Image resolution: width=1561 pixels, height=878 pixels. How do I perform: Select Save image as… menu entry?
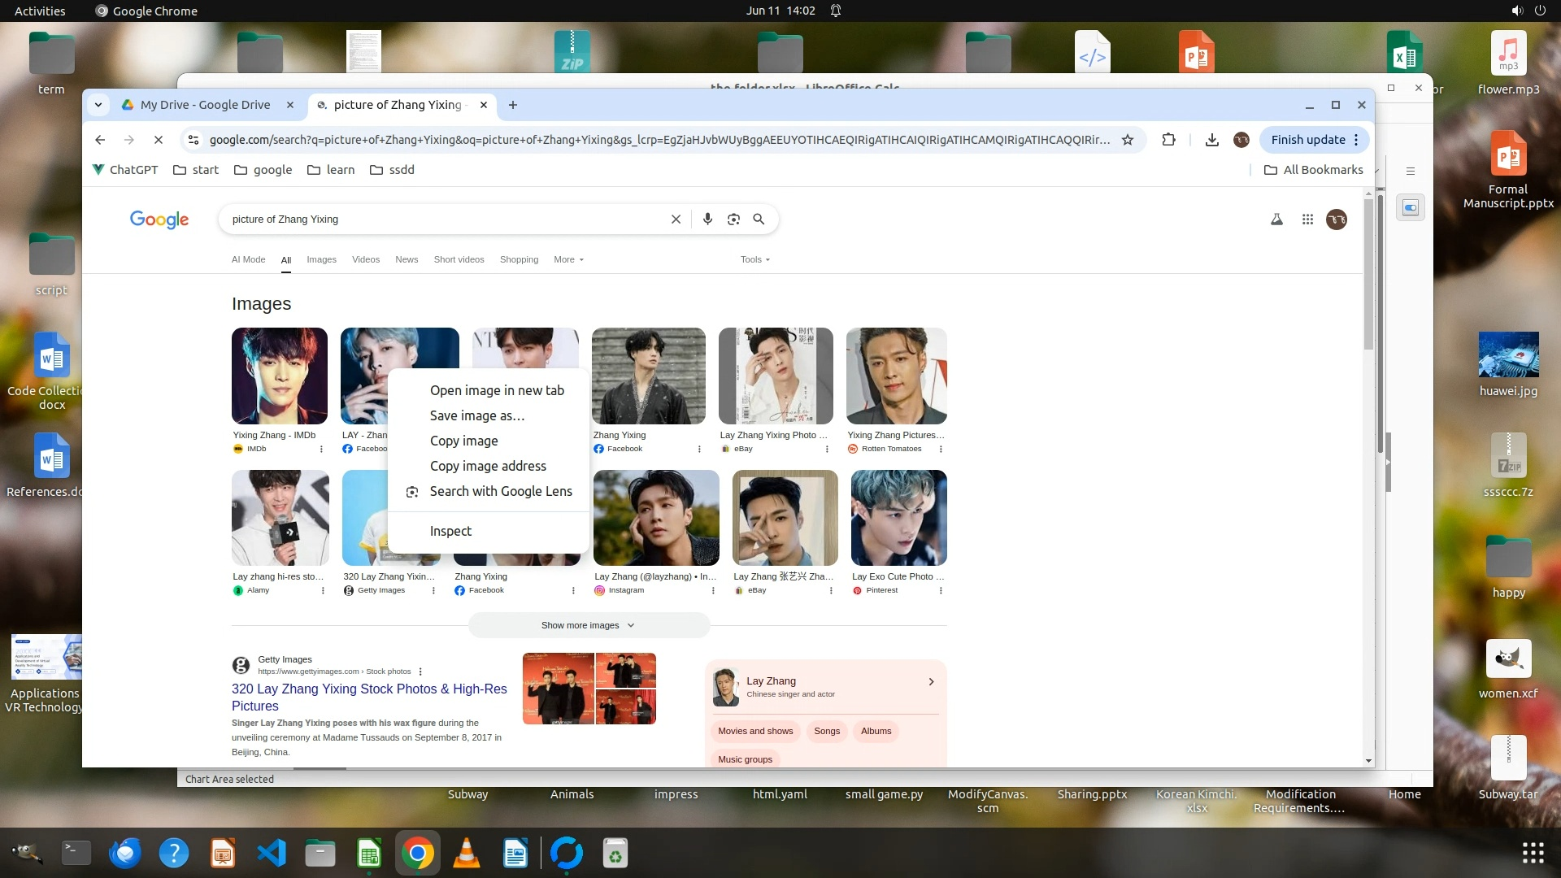(x=477, y=415)
